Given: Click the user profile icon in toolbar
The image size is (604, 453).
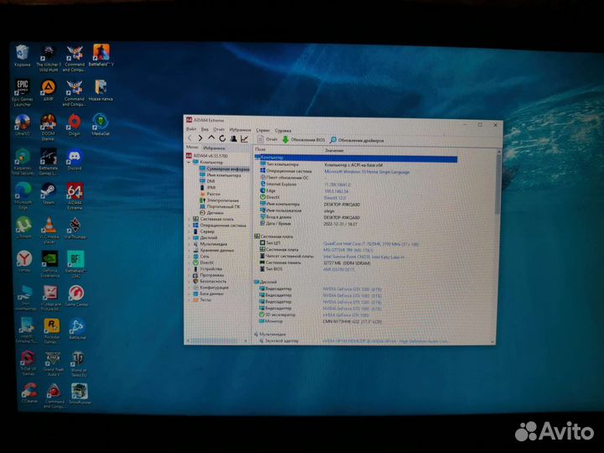Looking at the screenshot, I should (233, 138).
